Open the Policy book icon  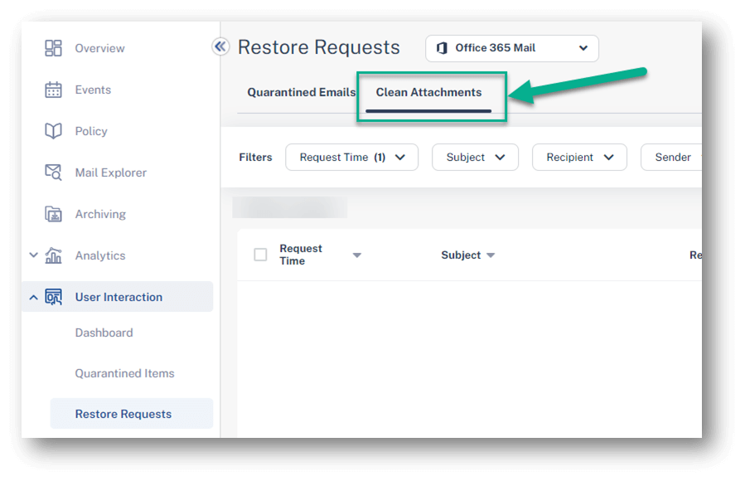click(53, 131)
